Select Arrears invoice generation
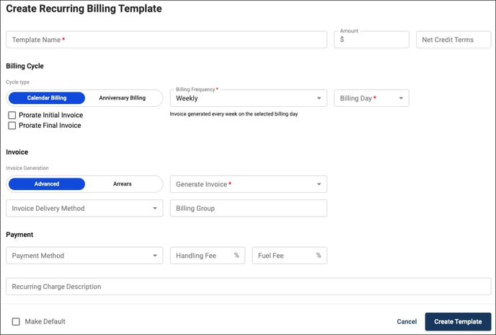The width and height of the screenshot is (496, 335). tap(123, 184)
